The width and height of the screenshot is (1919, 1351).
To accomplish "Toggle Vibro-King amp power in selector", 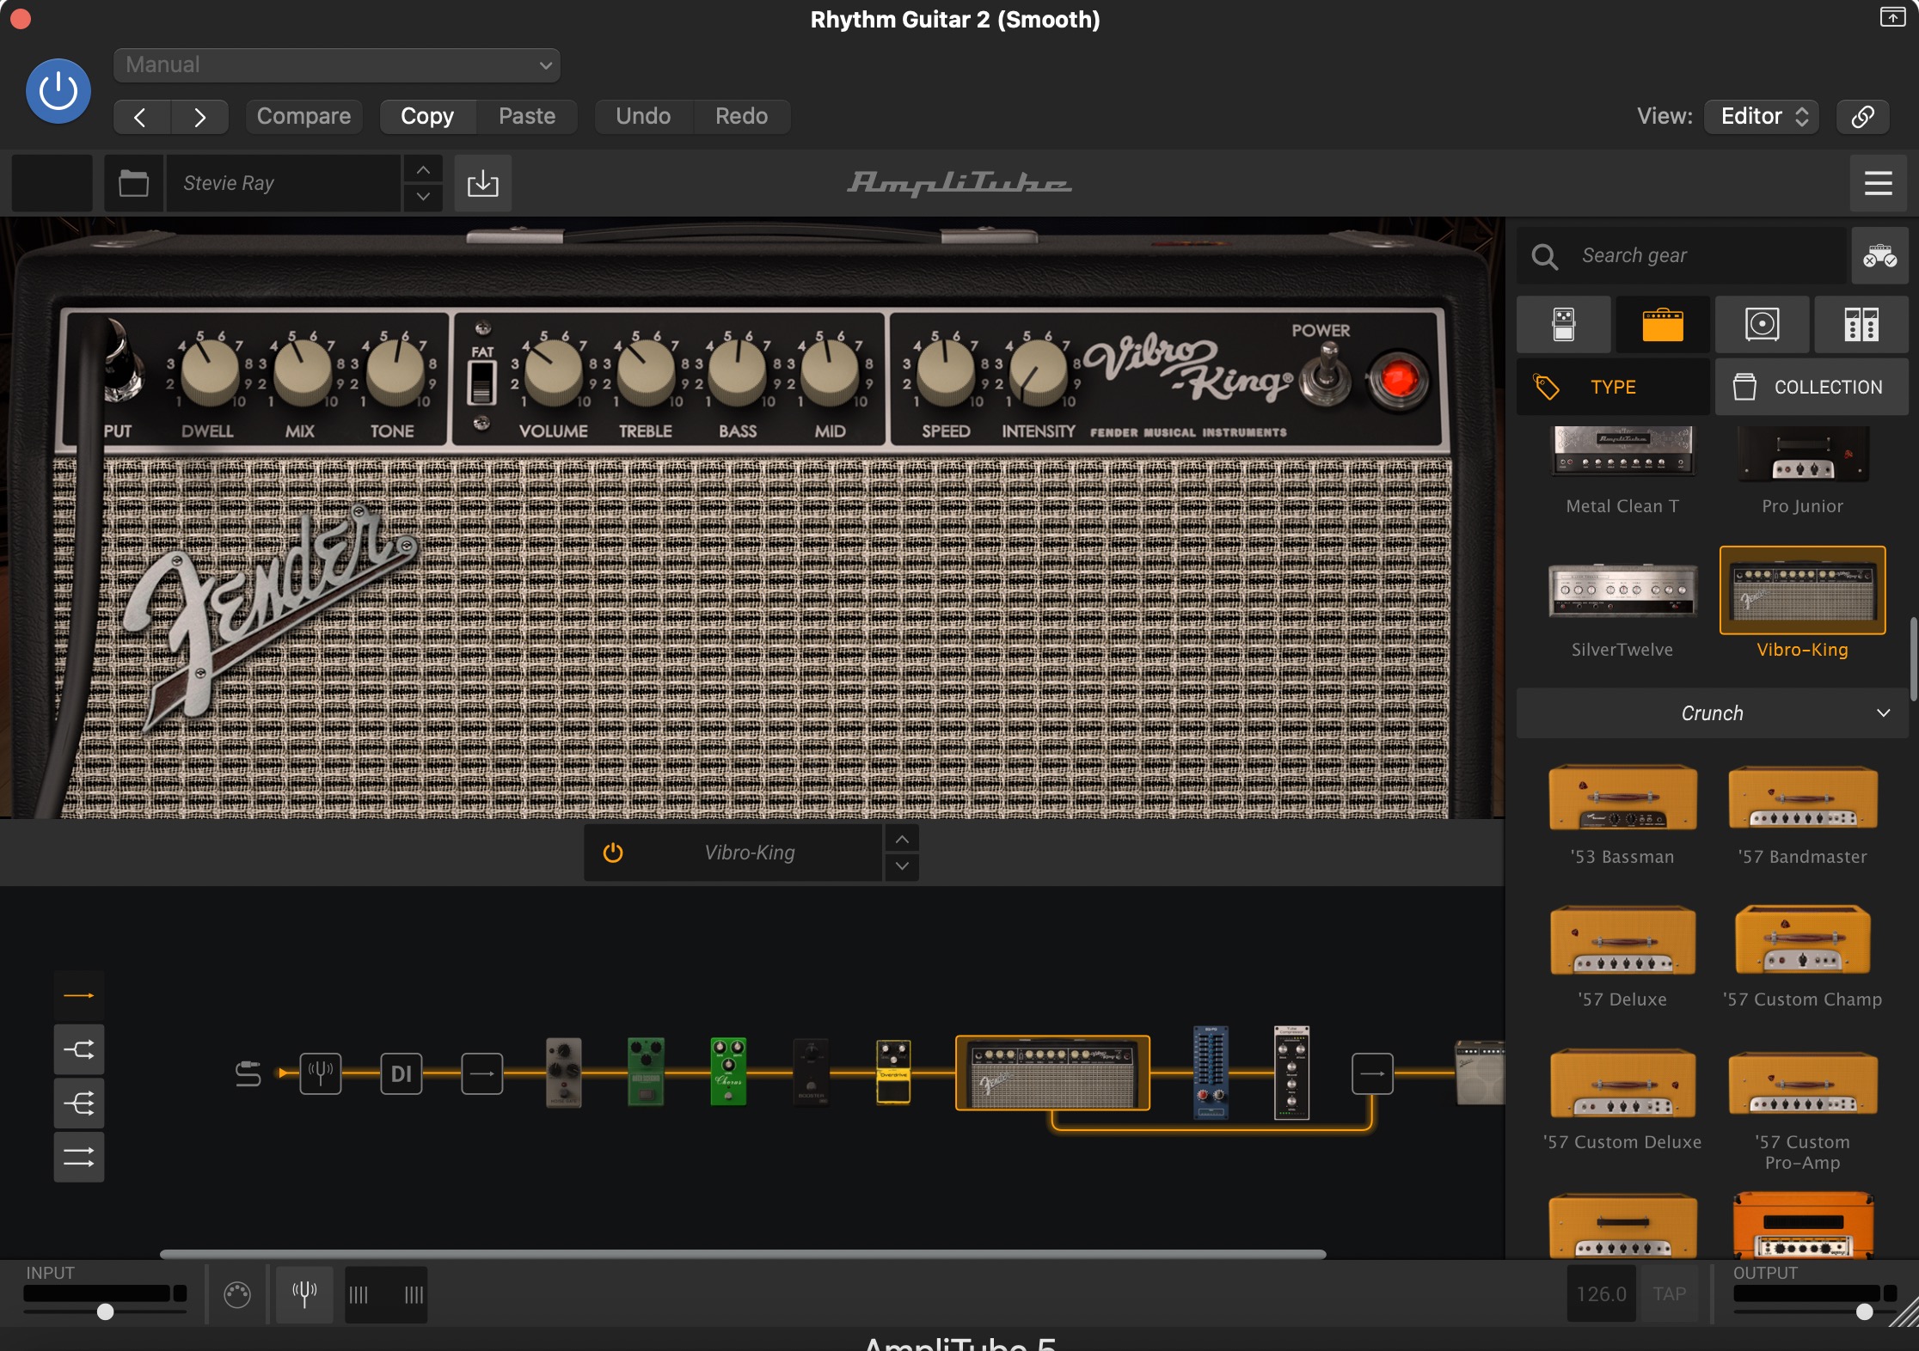I will 613,853.
